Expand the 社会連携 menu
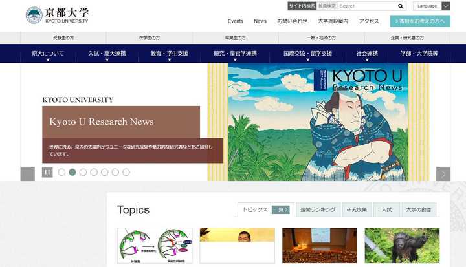Viewport: 466px width, 267px height. point(367,54)
